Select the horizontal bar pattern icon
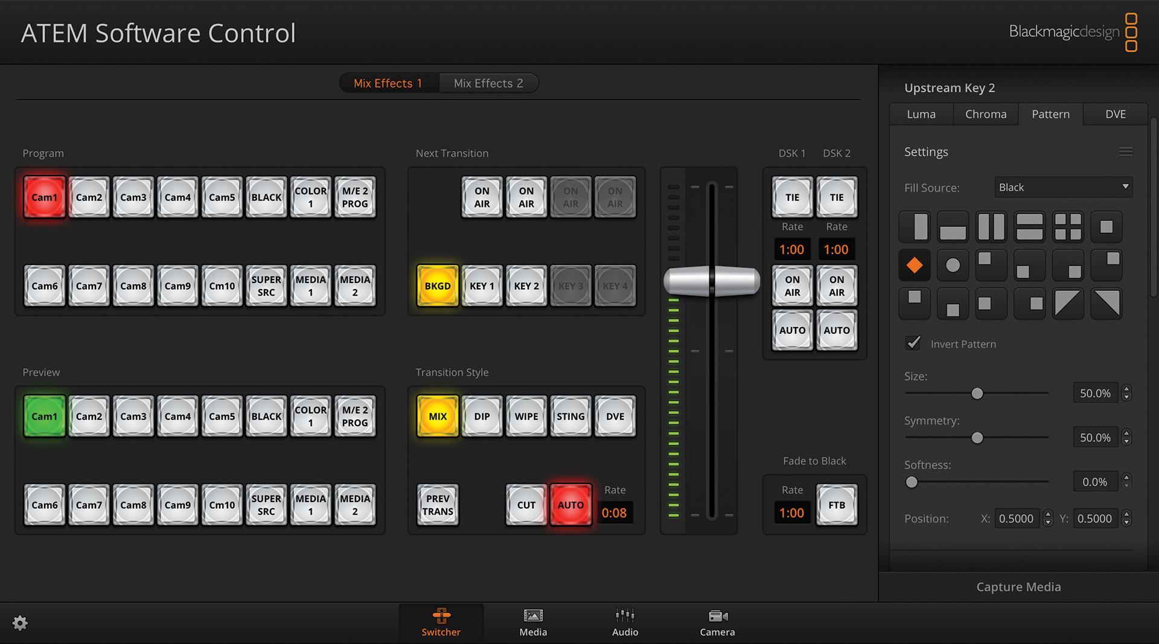This screenshot has width=1159, height=644. click(953, 226)
